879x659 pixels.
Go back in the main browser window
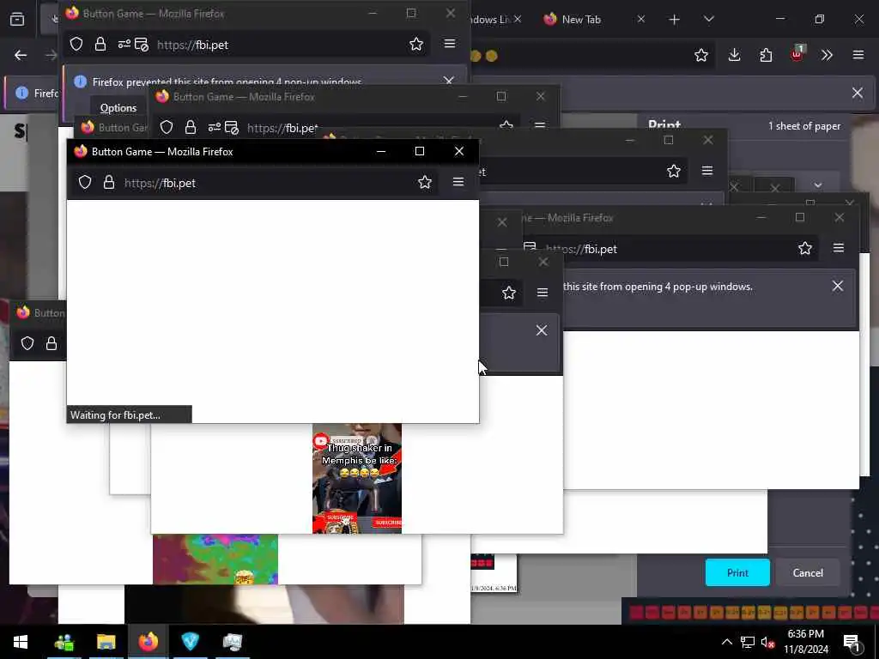21,55
